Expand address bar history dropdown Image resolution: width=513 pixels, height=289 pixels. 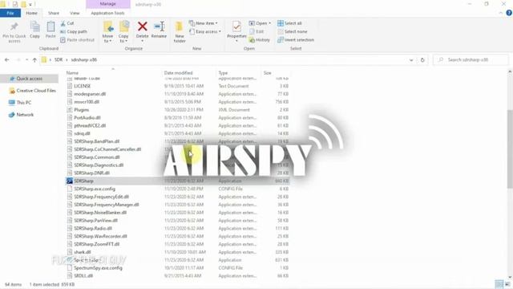pyautogui.click(x=411, y=60)
